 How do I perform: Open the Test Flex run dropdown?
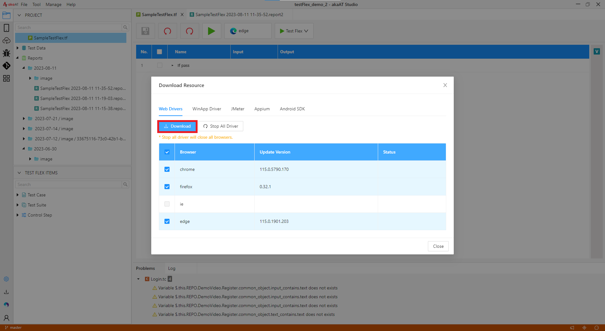click(x=294, y=31)
